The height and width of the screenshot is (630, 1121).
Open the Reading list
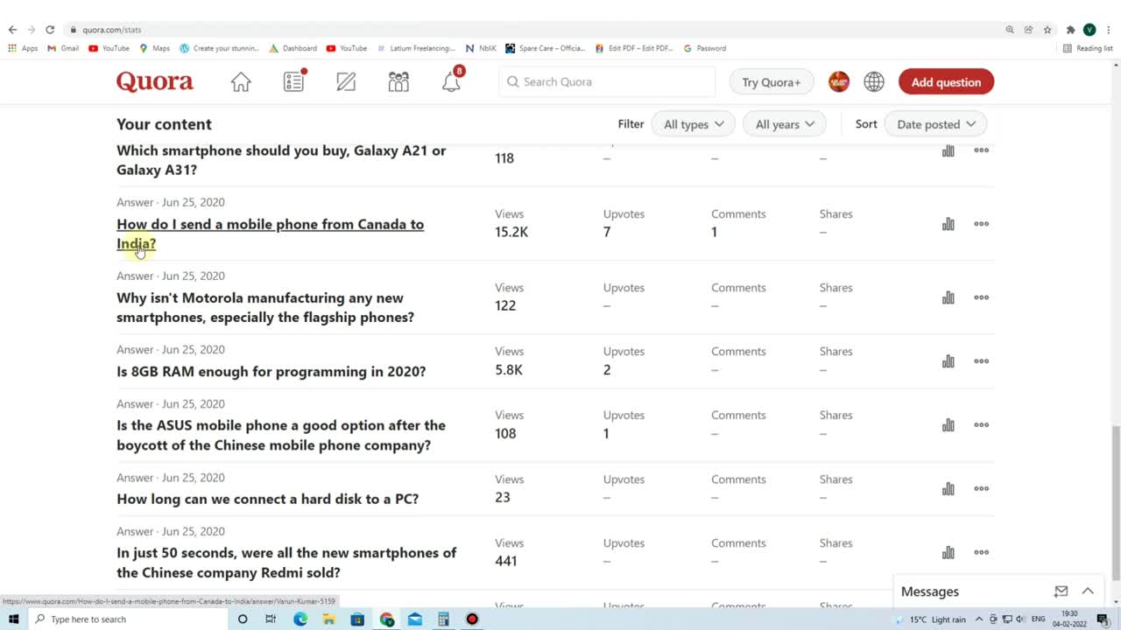click(x=1088, y=48)
